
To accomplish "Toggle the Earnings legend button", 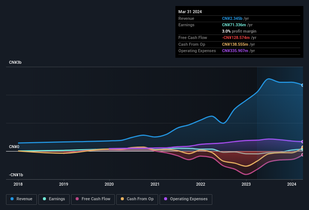I will click(x=54, y=199).
